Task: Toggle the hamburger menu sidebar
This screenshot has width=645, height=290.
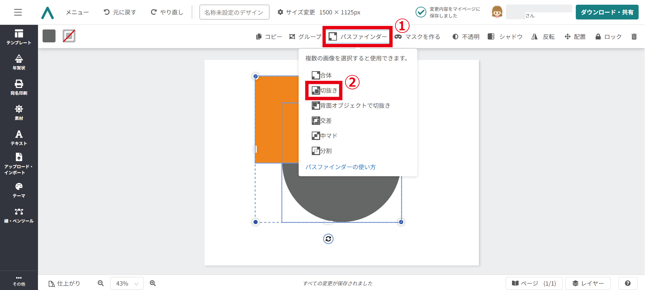Action: [18, 12]
